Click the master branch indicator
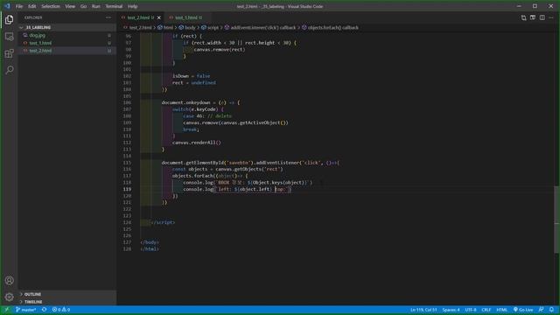560x315 pixels. [25, 310]
